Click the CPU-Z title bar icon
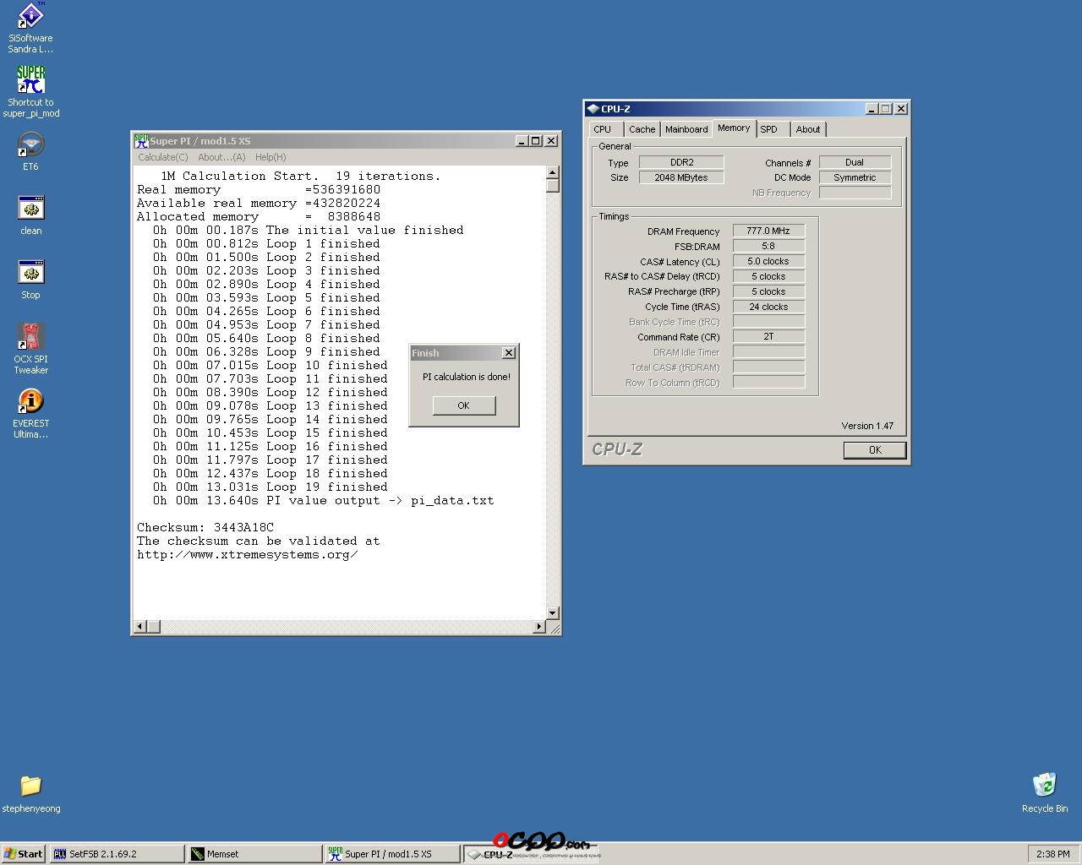 tap(592, 108)
